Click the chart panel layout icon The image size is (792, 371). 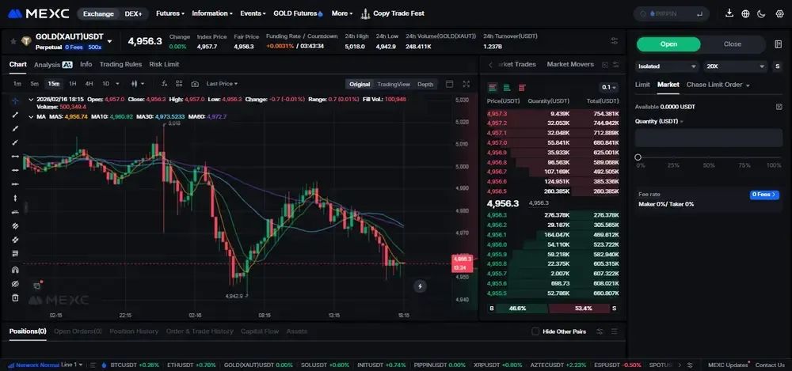(450, 84)
